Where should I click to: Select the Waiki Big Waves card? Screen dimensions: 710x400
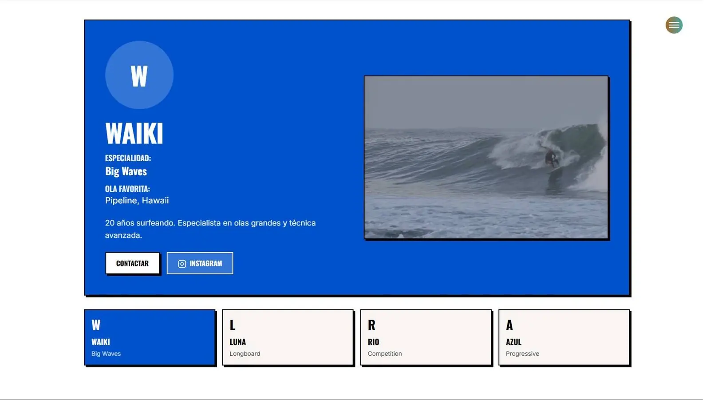tap(150, 337)
